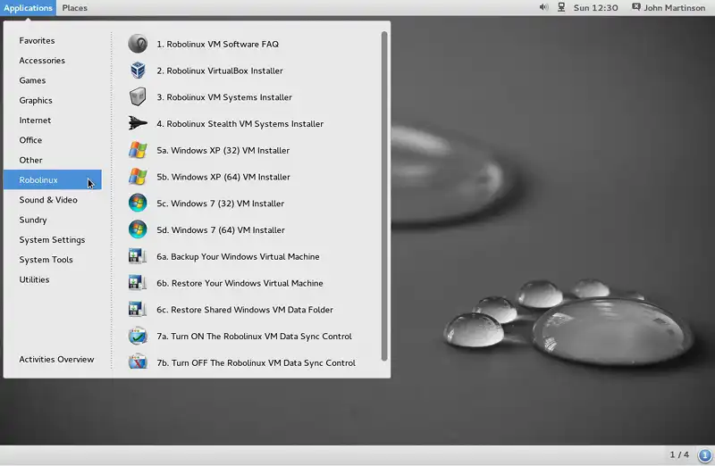The width and height of the screenshot is (715, 466).
Task: Click the blue notification badge in bottom panel
Action: pos(705,454)
